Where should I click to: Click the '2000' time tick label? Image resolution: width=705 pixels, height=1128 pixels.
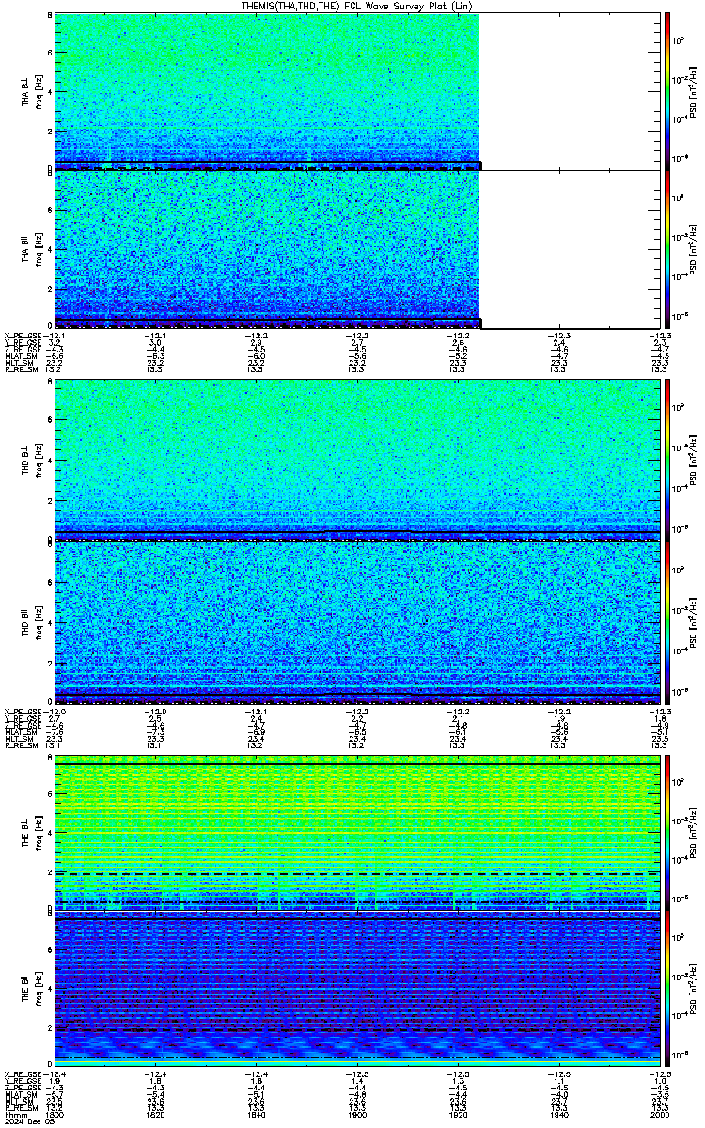click(x=661, y=1115)
